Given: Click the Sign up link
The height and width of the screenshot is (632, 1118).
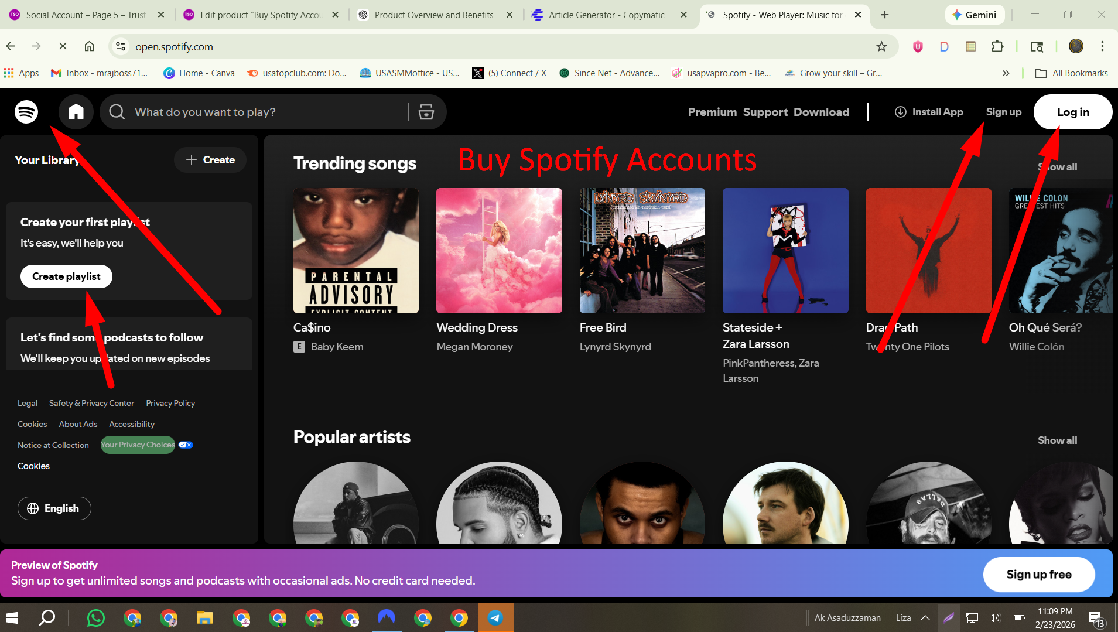Looking at the screenshot, I should click(x=1003, y=112).
